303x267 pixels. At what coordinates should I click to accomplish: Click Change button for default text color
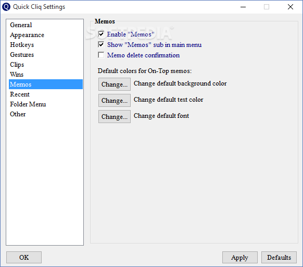click(115, 100)
